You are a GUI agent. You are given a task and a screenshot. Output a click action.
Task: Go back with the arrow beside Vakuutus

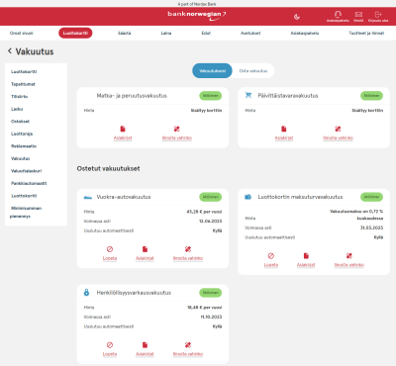[x=10, y=50]
